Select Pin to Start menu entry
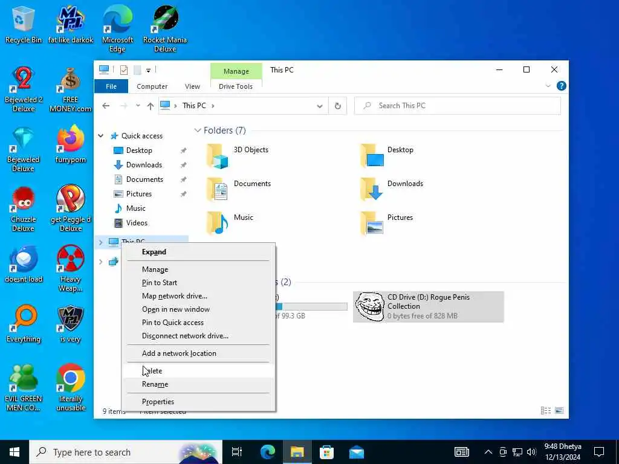Image resolution: width=619 pixels, height=464 pixels. (x=198, y=283)
